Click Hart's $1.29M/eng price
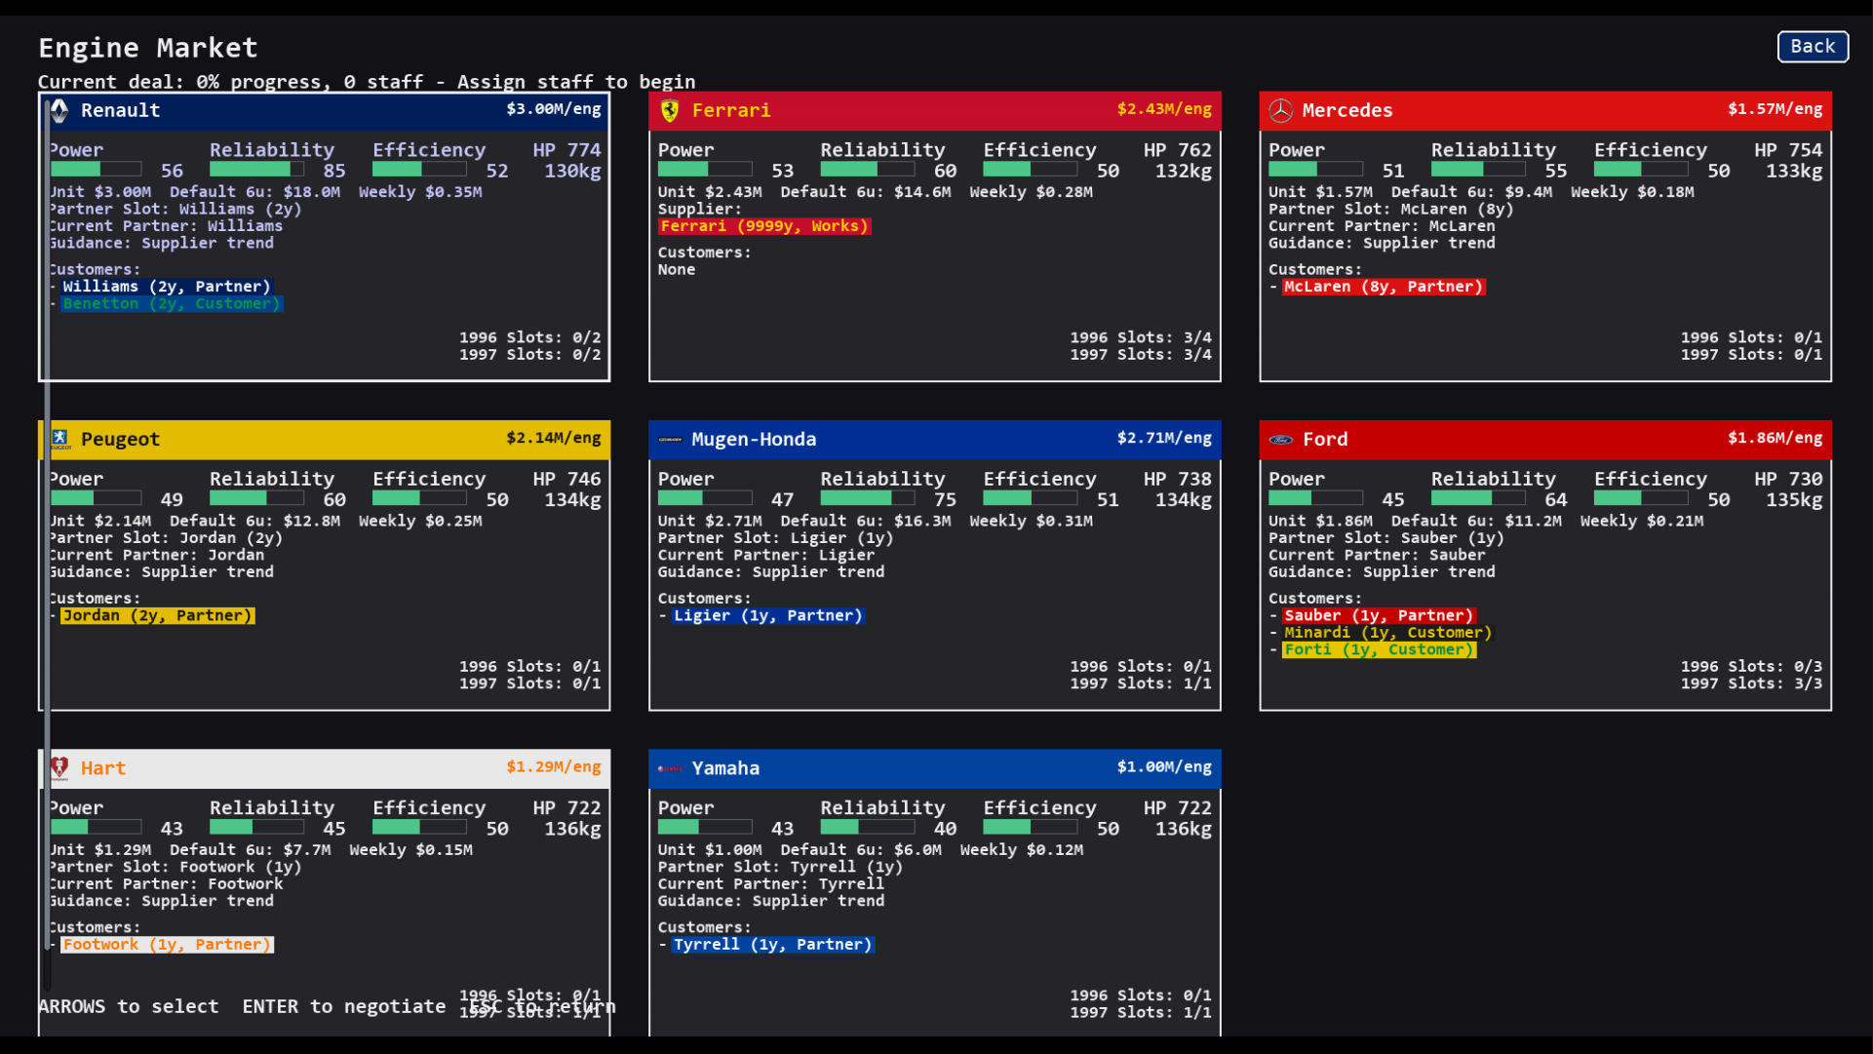Viewport: 1873px width, 1054px height. (x=553, y=767)
